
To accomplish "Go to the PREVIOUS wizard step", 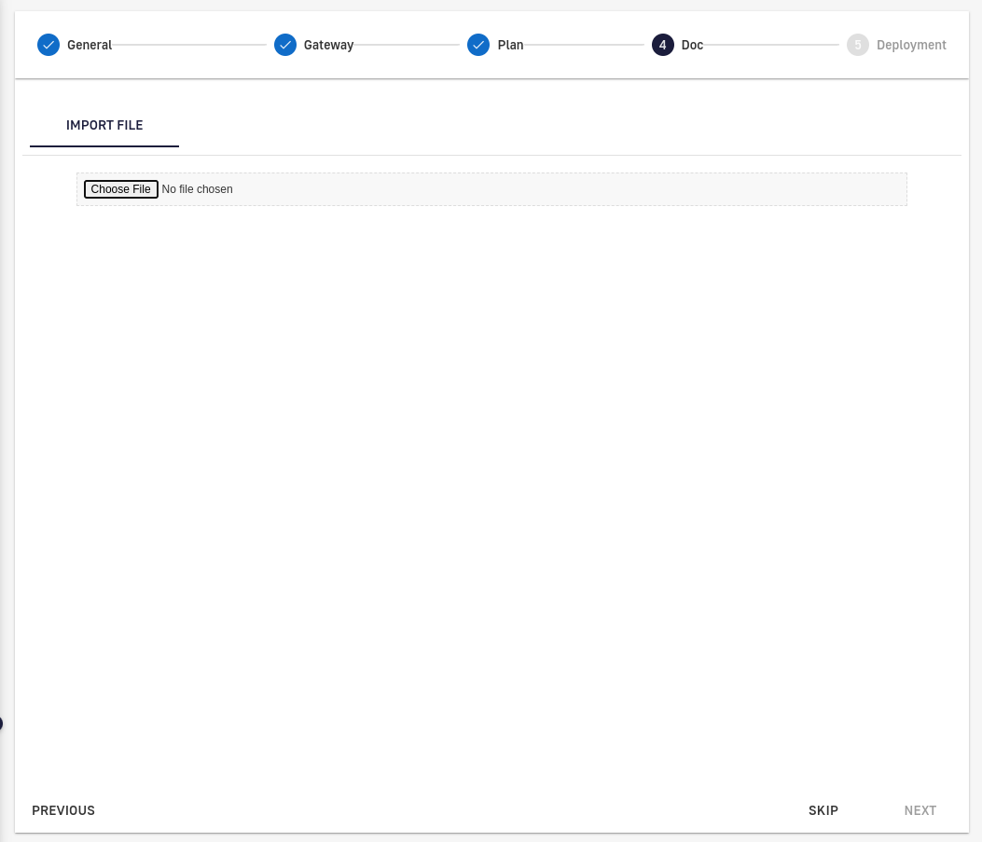I will (x=63, y=810).
